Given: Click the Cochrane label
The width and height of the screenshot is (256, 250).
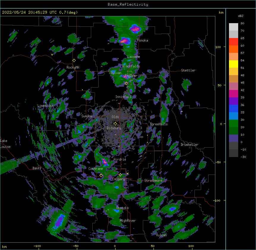Looking at the screenshot, I should click(96, 169).
